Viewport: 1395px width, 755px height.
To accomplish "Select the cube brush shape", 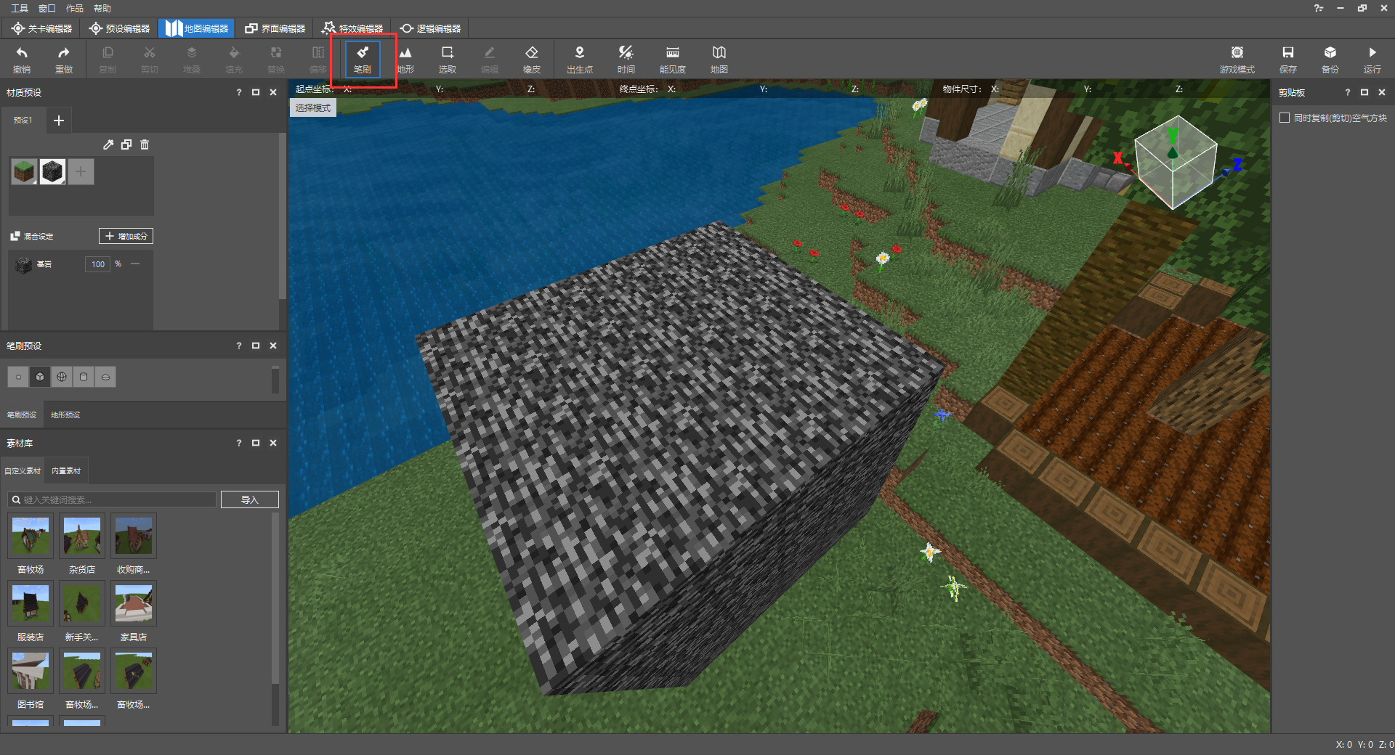I will point(40,377).
